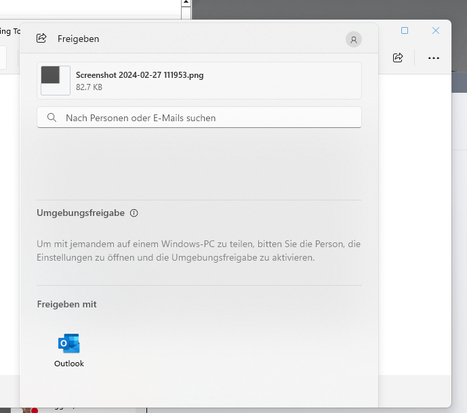Click the share icon in the background window toolbar
Viewport: 467px width, 413px height.
pyautogui.click(x=398, y=58)
